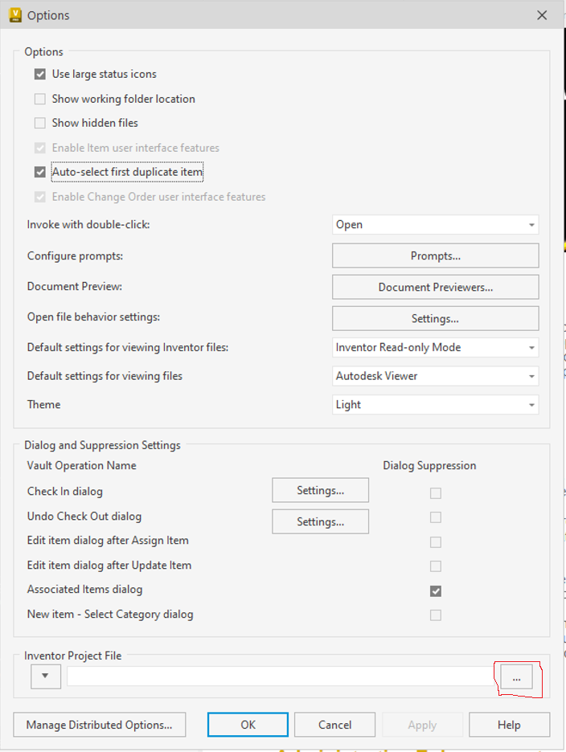
Task: Open Invoke with double-click dropdown
Action: pyautogui.click(x=435, y=225)
